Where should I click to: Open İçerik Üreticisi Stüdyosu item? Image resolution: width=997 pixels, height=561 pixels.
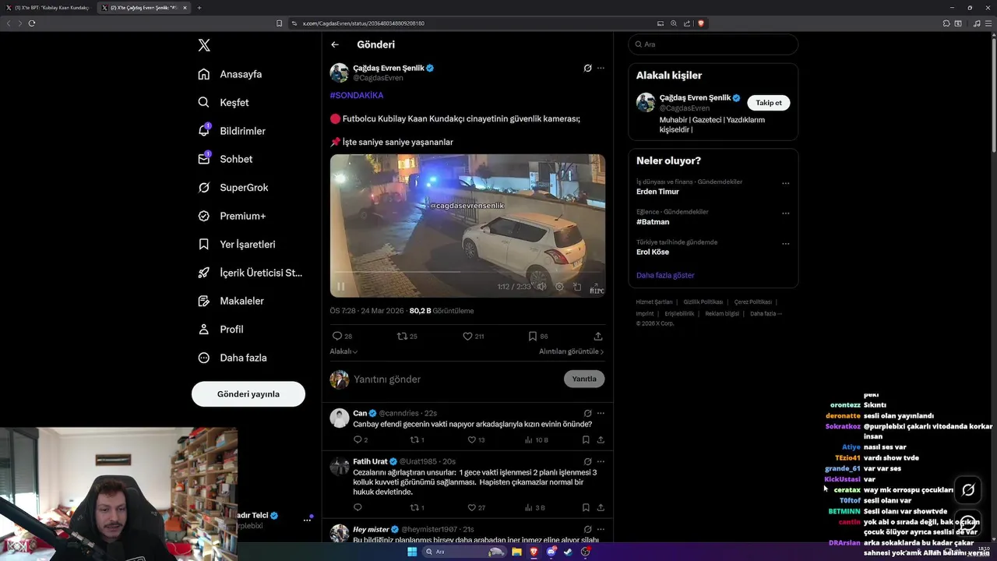click(x=250, y=273)
